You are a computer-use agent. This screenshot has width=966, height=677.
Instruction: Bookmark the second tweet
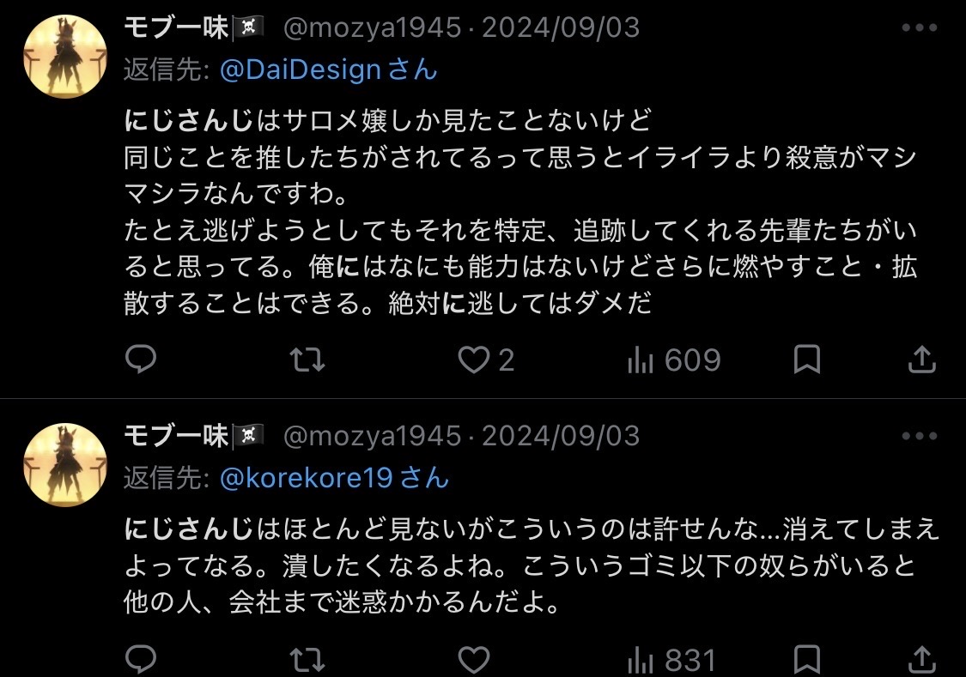806,660
